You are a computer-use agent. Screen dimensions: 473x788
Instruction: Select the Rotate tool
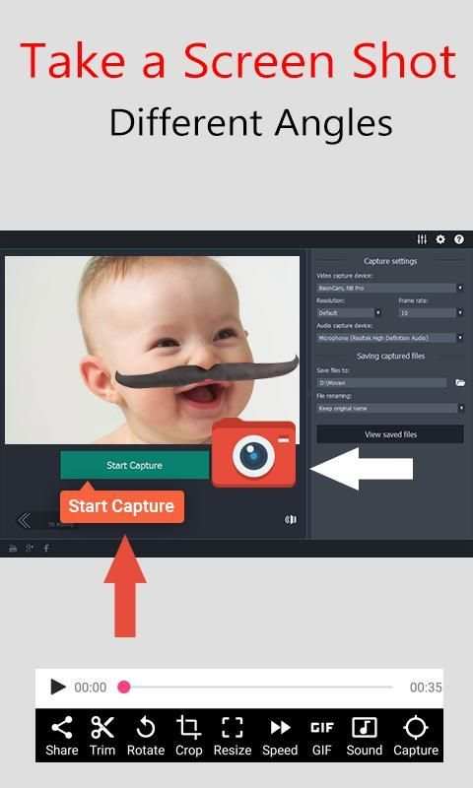coord(145,736)
